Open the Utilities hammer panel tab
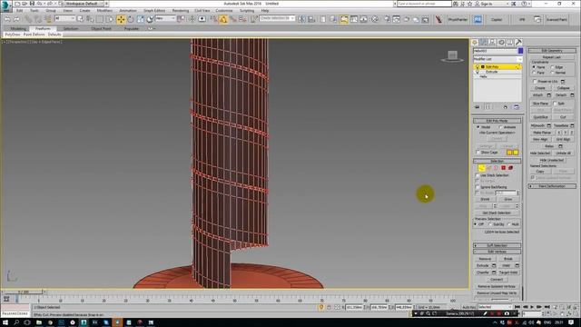The height and width of the screenshot is (327, 581). 518,43
